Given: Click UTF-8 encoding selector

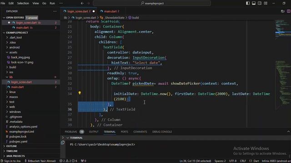Looking at the screenshot, I should tap(233, 161).
